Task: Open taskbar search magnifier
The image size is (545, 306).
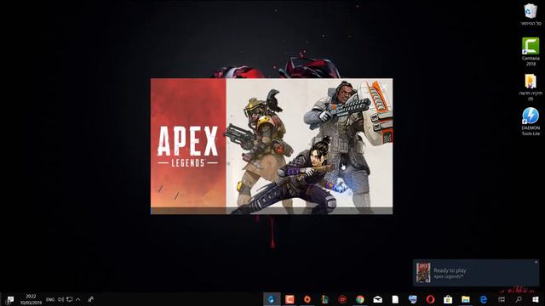Action: tap(519, 299)
